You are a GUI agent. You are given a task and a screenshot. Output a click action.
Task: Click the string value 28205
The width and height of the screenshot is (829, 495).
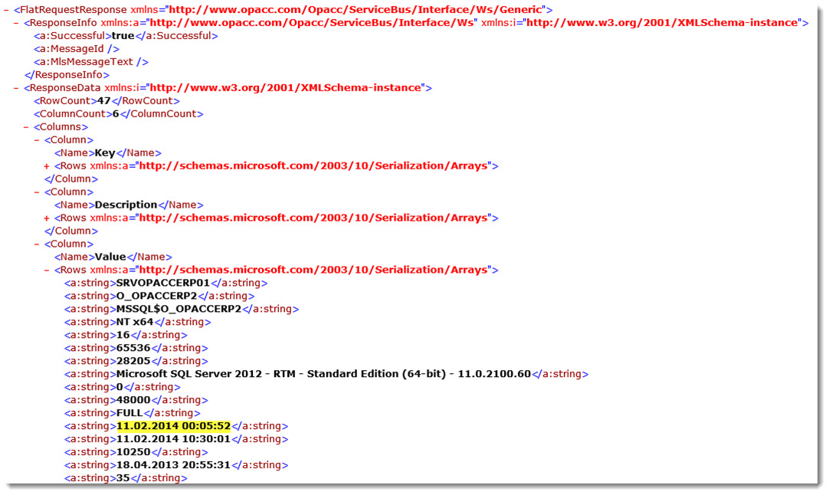click(133, 361)
